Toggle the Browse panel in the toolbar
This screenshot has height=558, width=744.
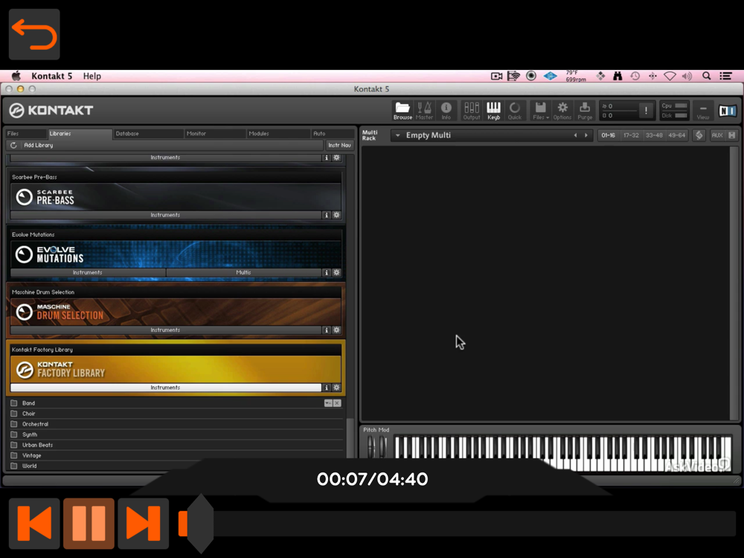[x=403, y=111]
